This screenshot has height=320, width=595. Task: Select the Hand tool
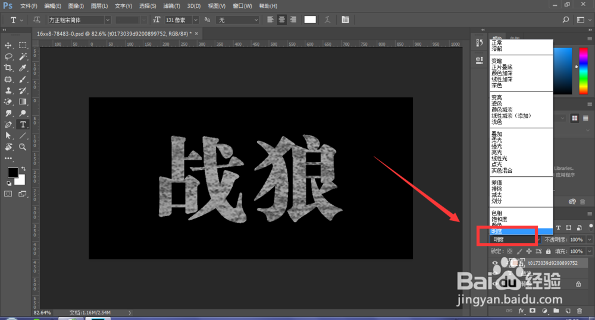coord(8,147)
